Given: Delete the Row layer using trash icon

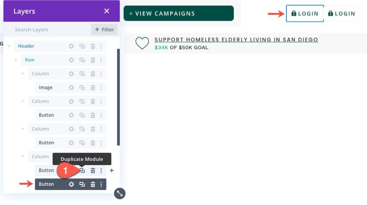Looking at the screenshot, I should pyautogui.click(x=93, y=60).
